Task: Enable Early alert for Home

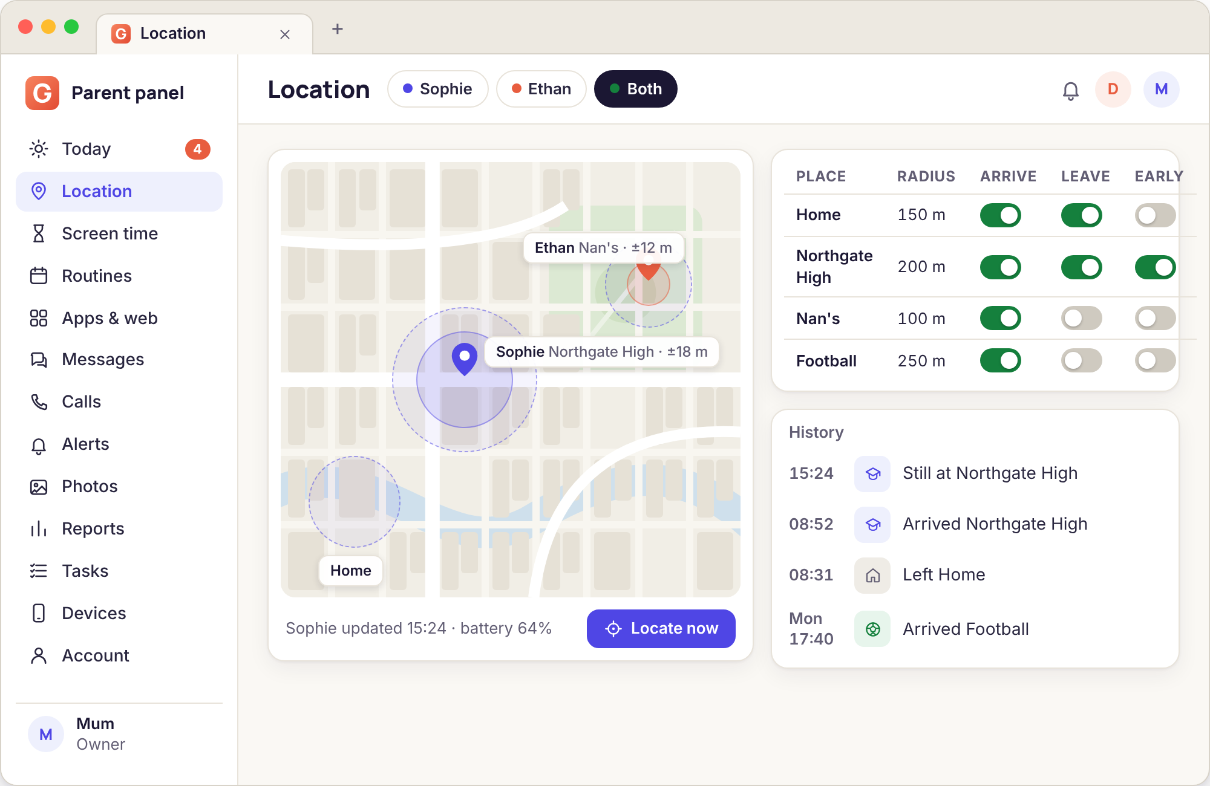Action: coord(1156,215)
